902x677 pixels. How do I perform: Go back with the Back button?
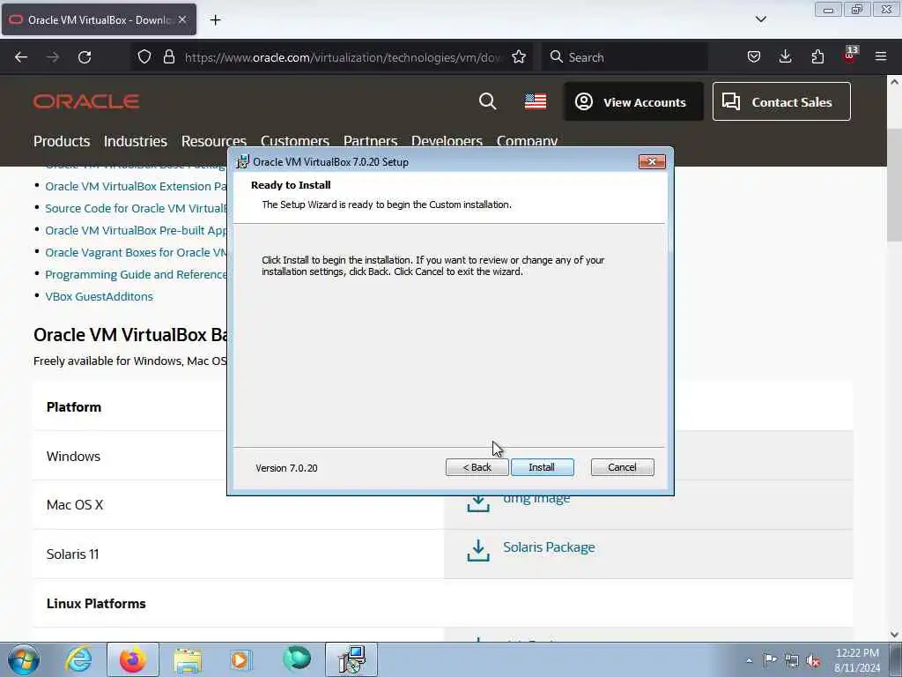(477, 467)
